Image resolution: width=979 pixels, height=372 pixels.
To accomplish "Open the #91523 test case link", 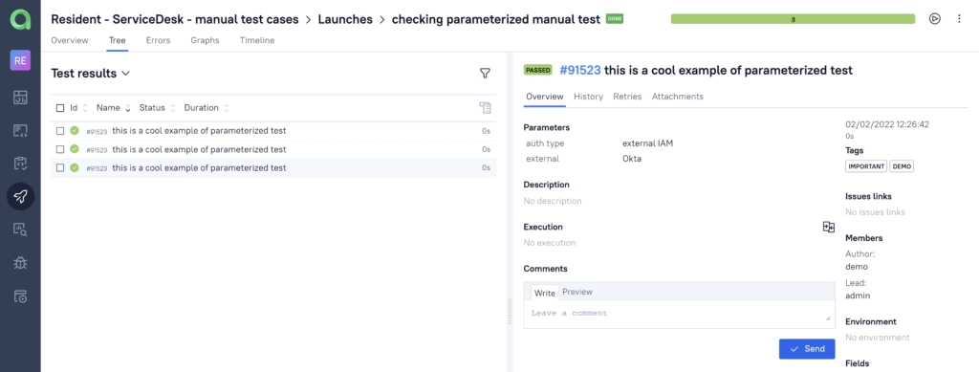I will (x=580, y=71).
